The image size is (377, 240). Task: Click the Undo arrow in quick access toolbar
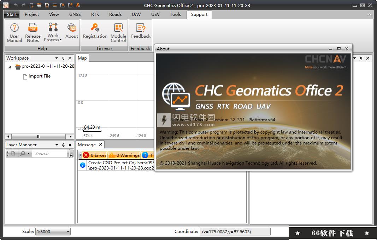point(16,5)
